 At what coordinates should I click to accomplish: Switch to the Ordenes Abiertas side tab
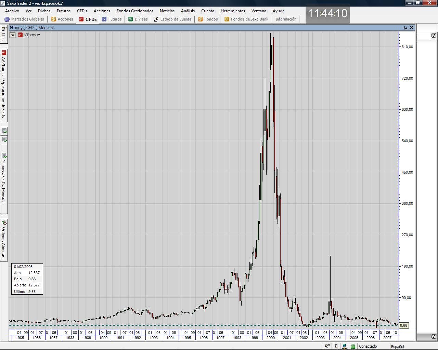pos(4,240)
